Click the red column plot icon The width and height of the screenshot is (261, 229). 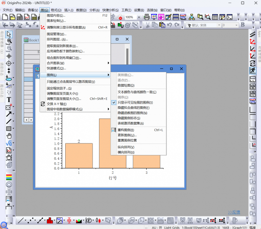click(x=50, y=221)
